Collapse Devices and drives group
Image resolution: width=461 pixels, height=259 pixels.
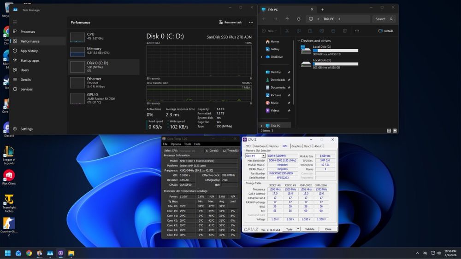click(299, 41)
